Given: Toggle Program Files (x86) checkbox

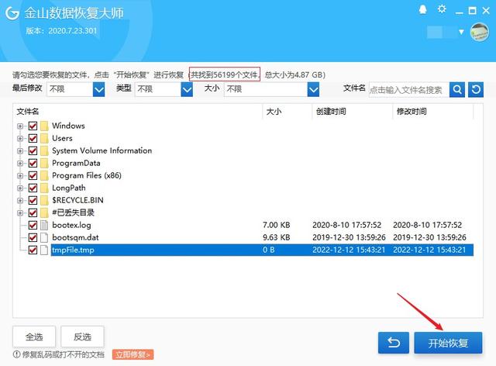Looking at the screenshot, I should coord(33,175).
